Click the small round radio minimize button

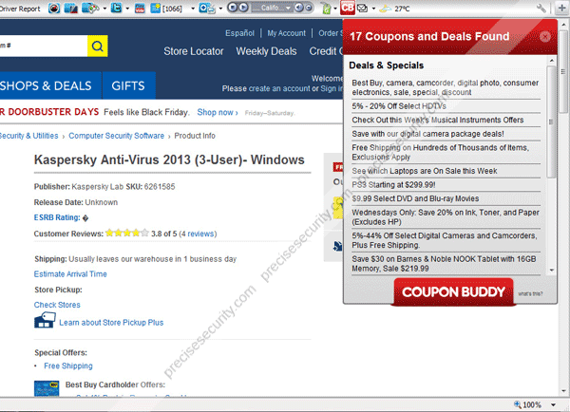(308, 8)
